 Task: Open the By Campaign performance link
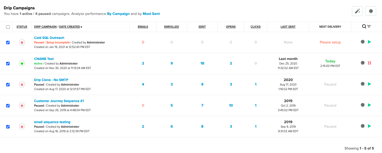point(118,14)
